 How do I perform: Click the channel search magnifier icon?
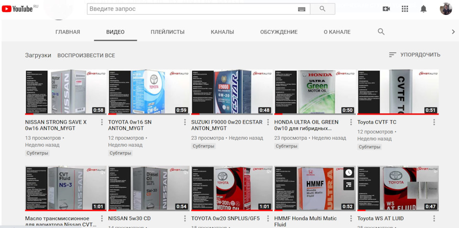pos(381,32)
